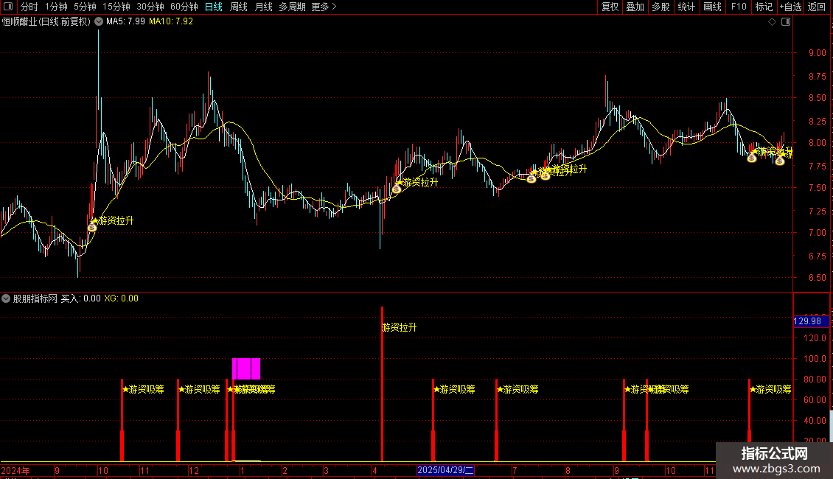
Task: Open the main chart indicator dropdown next to 恒顺醋业
Action: pos(99,22)
